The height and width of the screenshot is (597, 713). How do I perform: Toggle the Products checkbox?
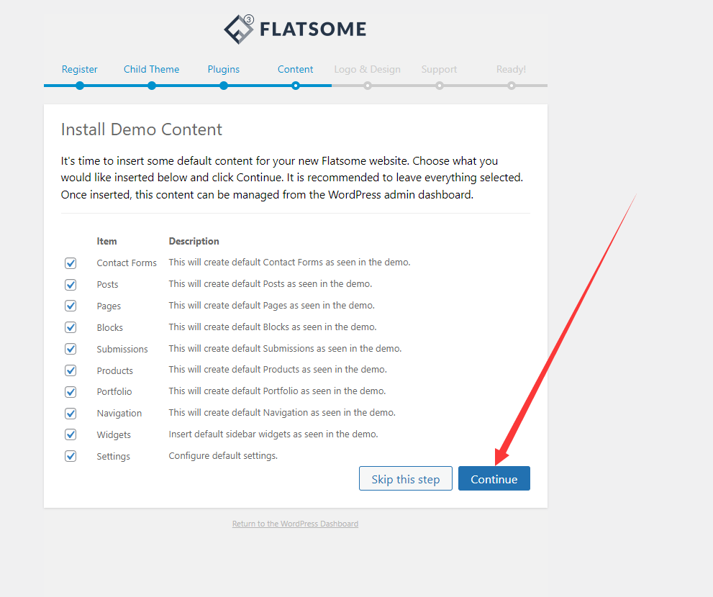[x=71, y=370]
